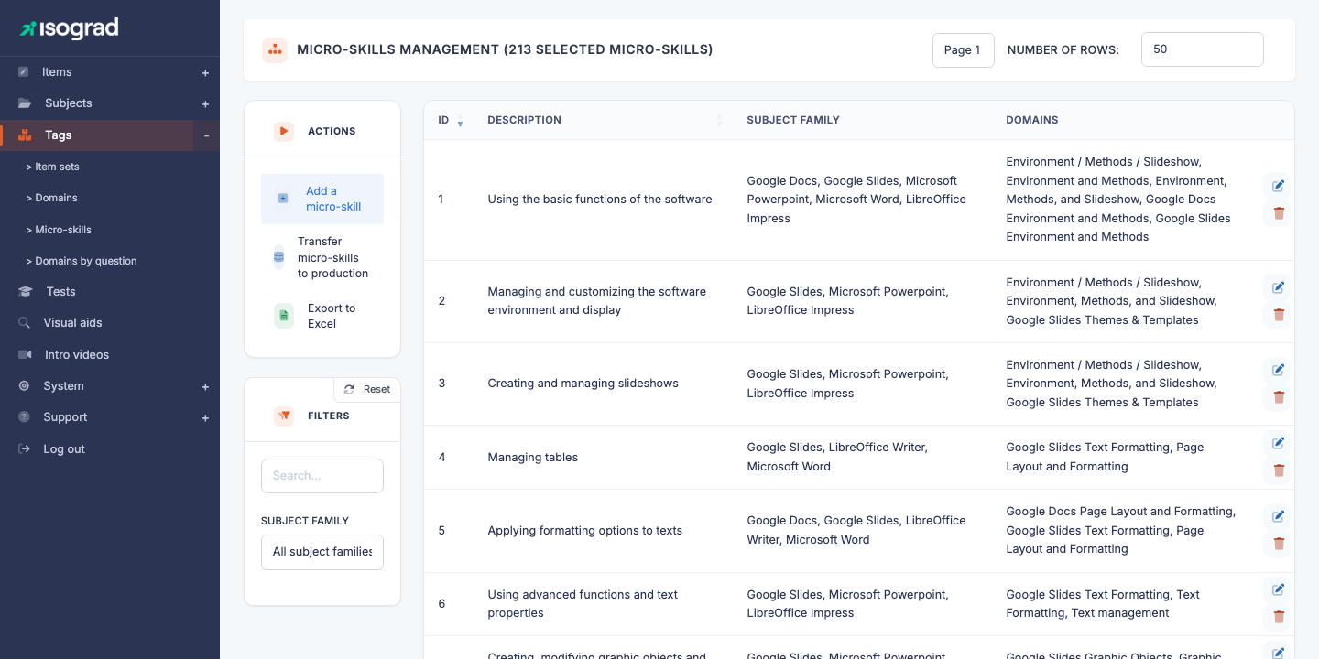Go to Tests in sidebar
The width and height of the screenshot is (1319, 659).
click(x=61, y=291)
